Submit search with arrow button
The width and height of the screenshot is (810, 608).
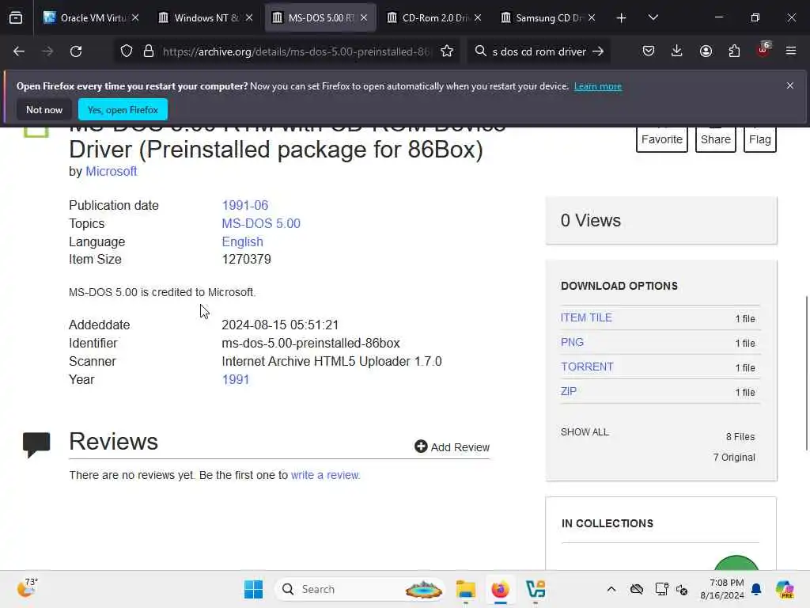[598, 51]
